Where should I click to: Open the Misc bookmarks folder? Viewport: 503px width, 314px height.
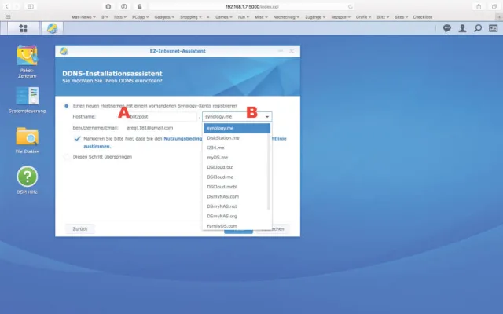261,17
